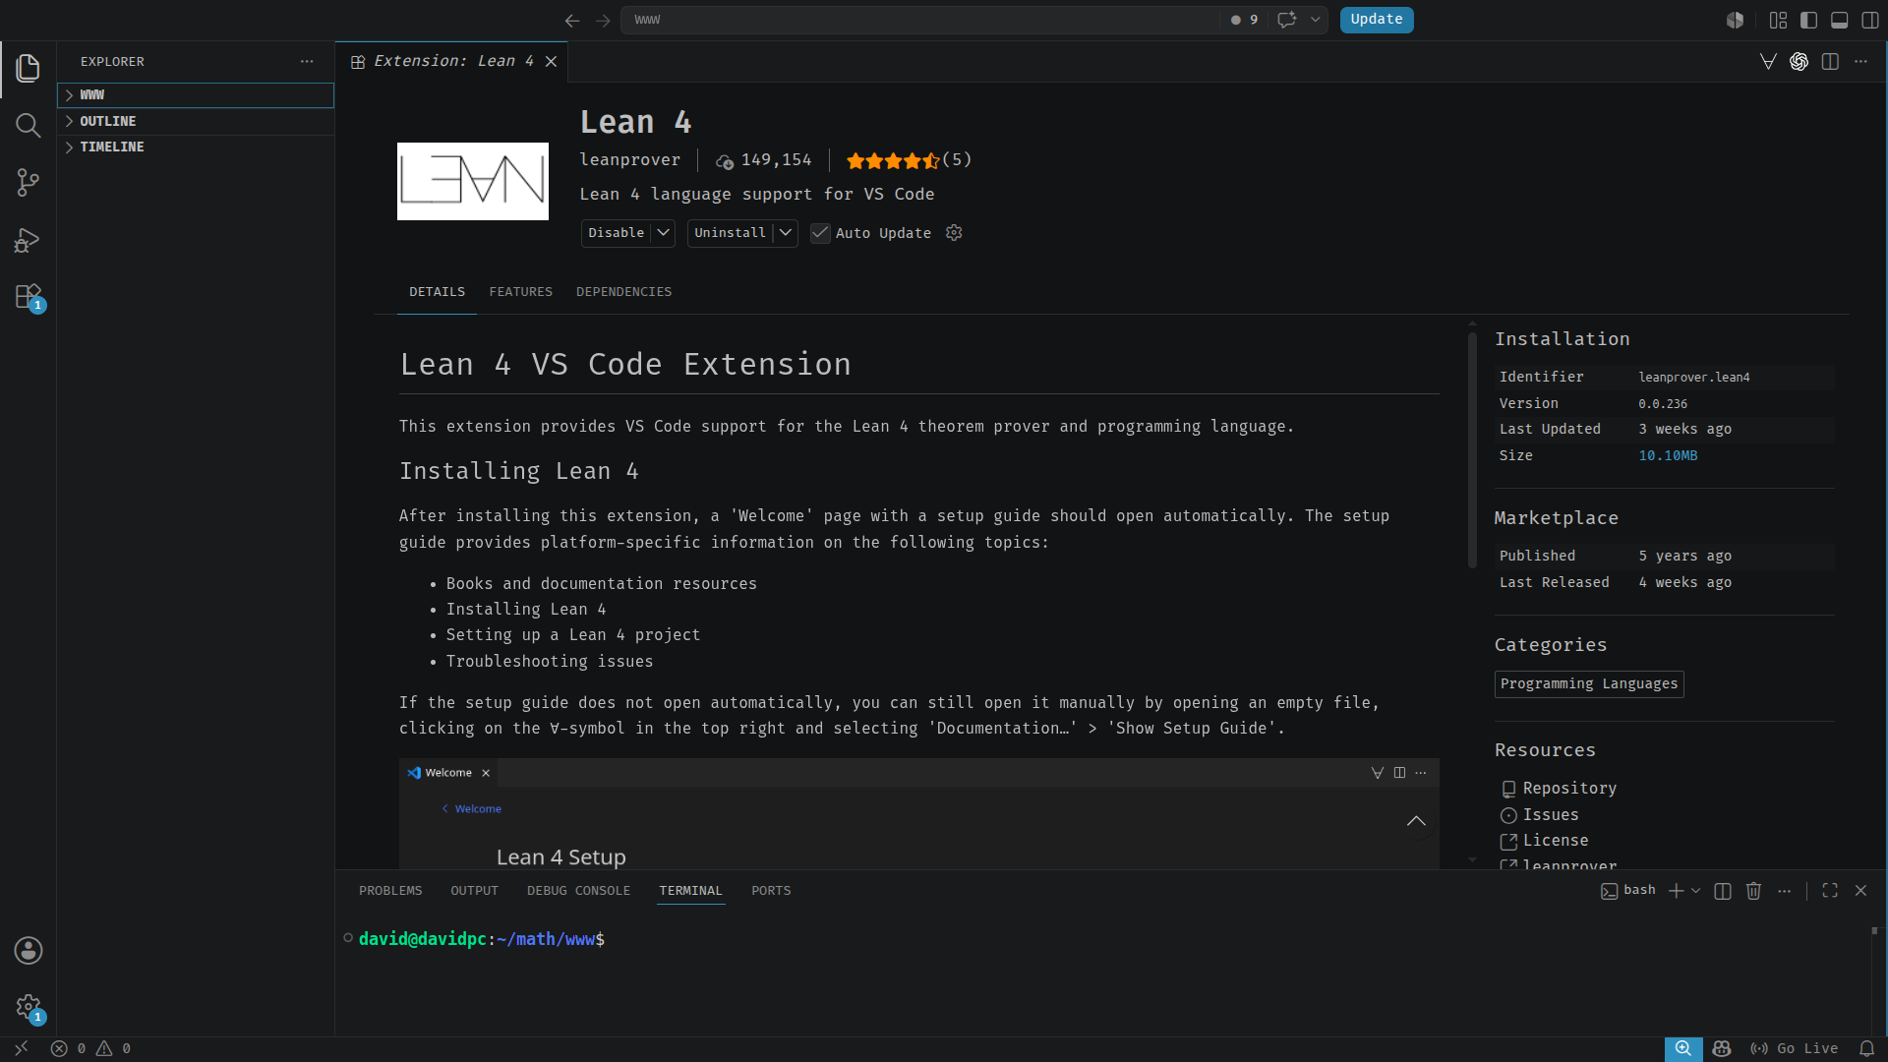Open the chat icon in the title bar
The image size is (1888, 1062).
coord(1286,20)
